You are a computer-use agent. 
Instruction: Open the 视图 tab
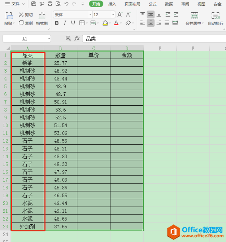click(201, 4)
